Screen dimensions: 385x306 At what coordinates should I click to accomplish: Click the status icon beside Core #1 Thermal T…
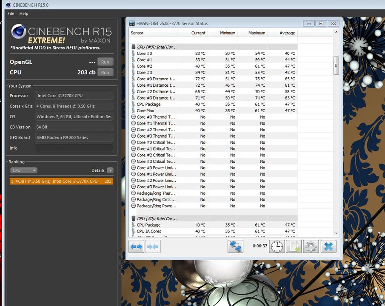point(133,123)
